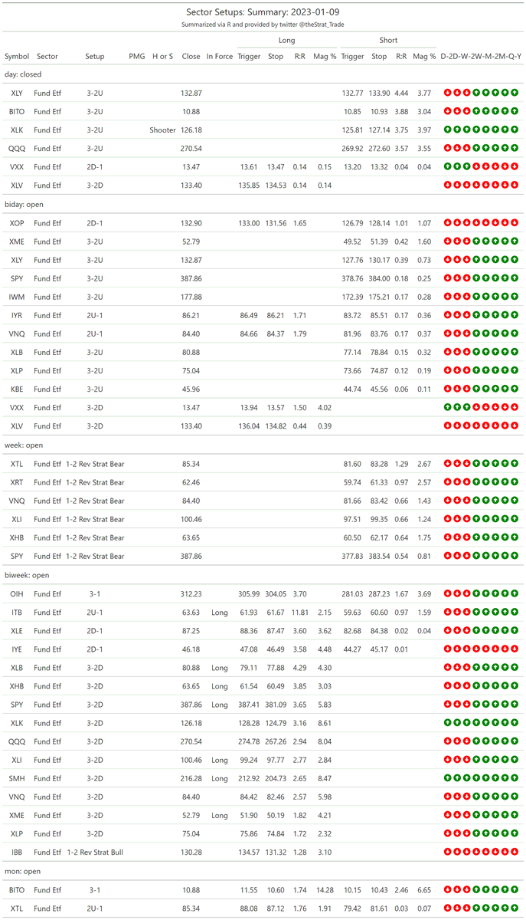
Task: Click the D timeframe arrow in the IYE row
Action: 447,649
